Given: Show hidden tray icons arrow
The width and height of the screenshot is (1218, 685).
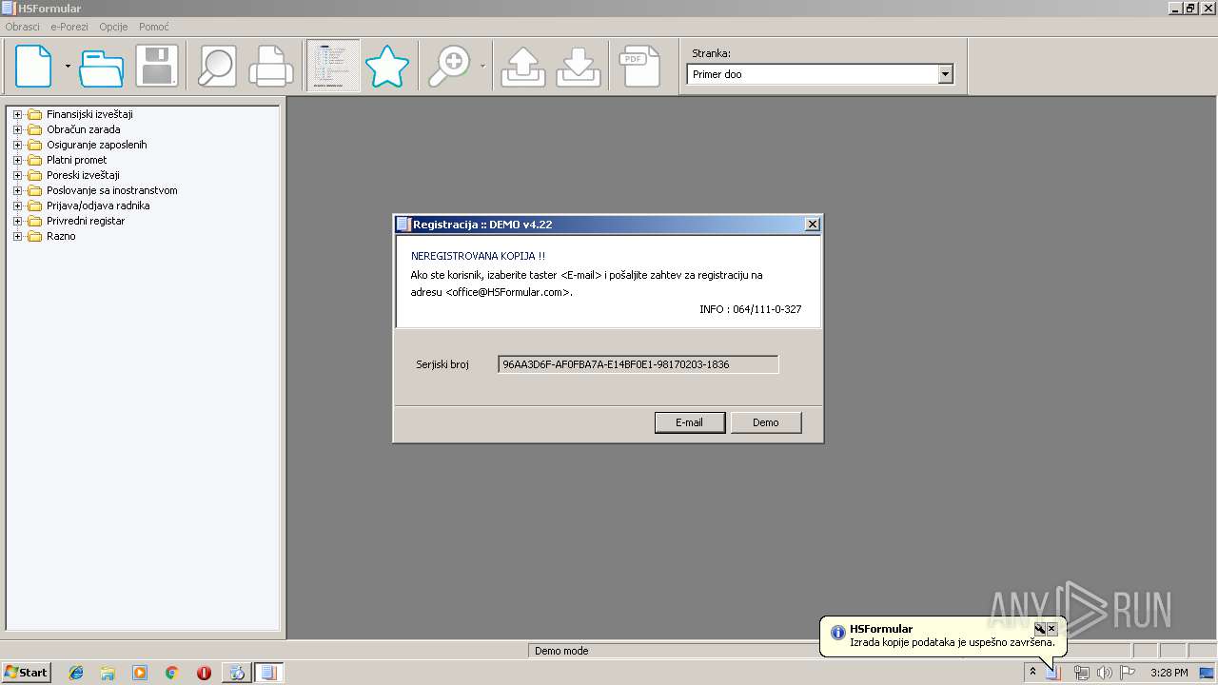Looking at the screenshot, I should pos(1032,673).
